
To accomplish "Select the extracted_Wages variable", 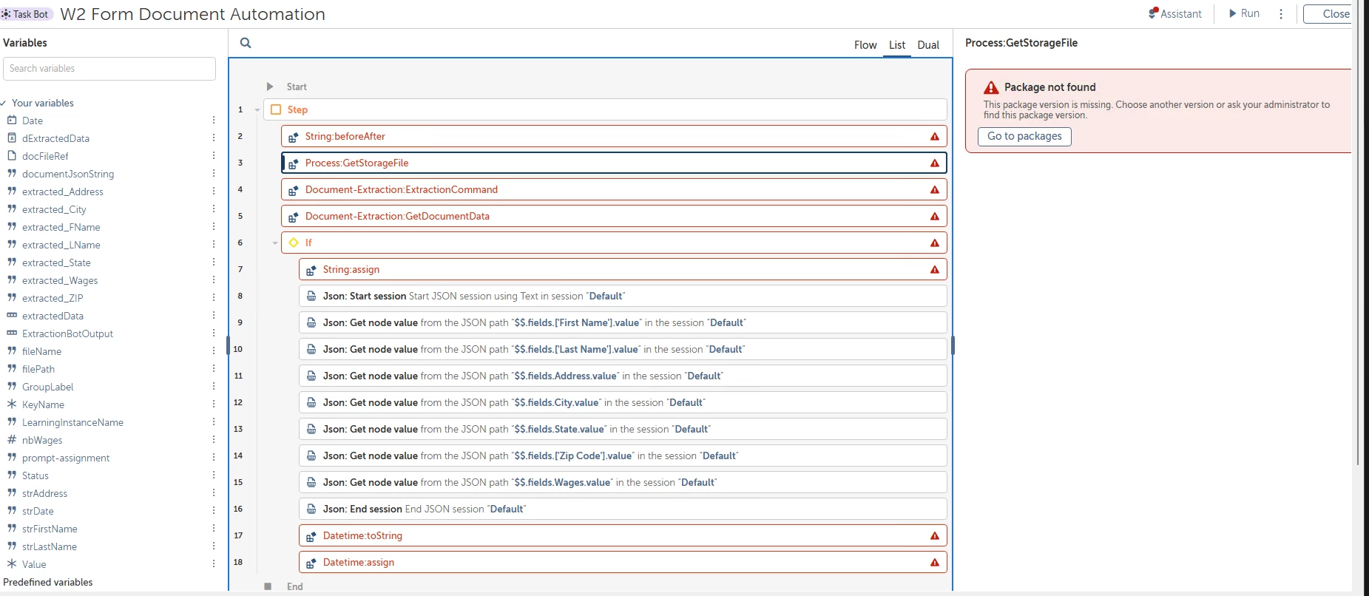I will (60, 280).
